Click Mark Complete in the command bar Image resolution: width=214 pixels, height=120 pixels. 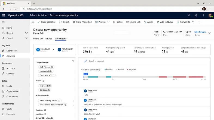47,22
